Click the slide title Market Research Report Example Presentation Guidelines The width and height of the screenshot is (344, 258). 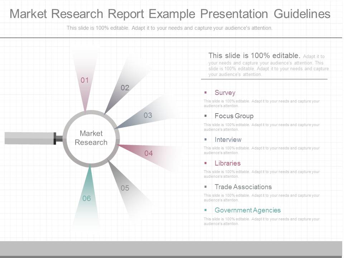pos(170,14)
